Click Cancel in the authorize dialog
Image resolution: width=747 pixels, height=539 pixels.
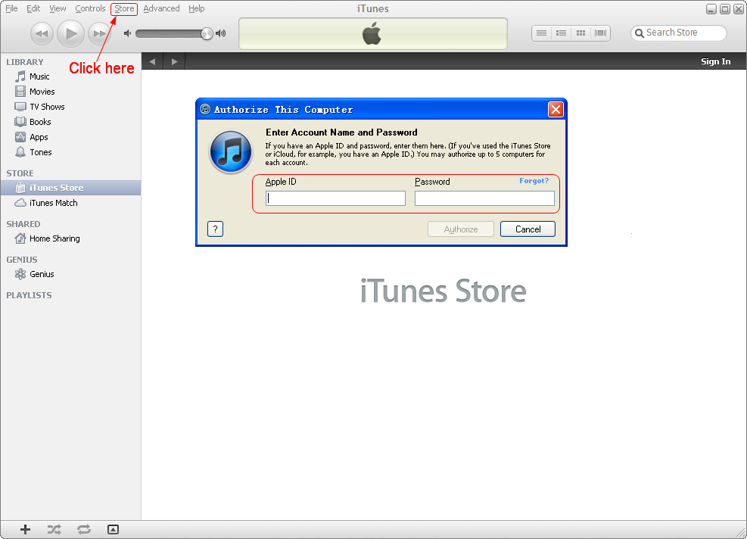pos(528,229)
